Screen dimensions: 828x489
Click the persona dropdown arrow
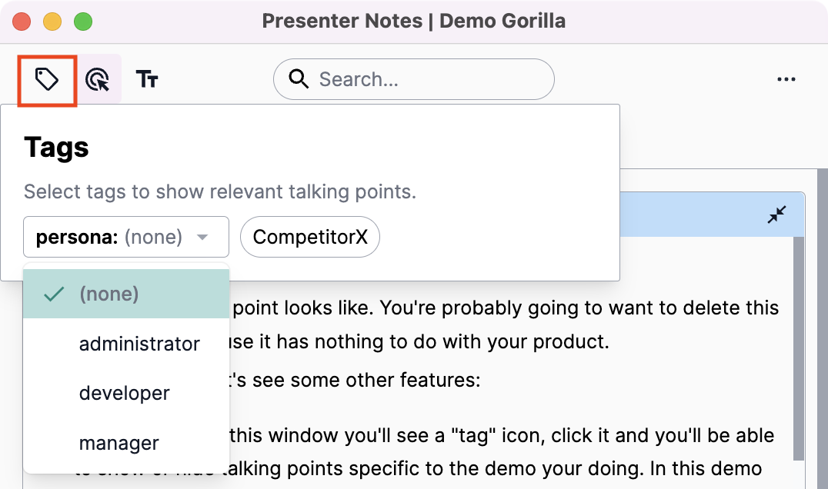tap(202, 238)
